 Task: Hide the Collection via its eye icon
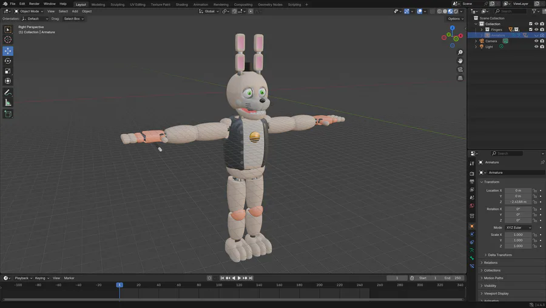point(536,24)
